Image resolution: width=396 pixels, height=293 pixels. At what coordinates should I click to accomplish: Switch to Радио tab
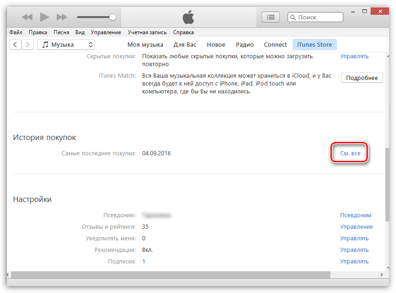[245, 45]
